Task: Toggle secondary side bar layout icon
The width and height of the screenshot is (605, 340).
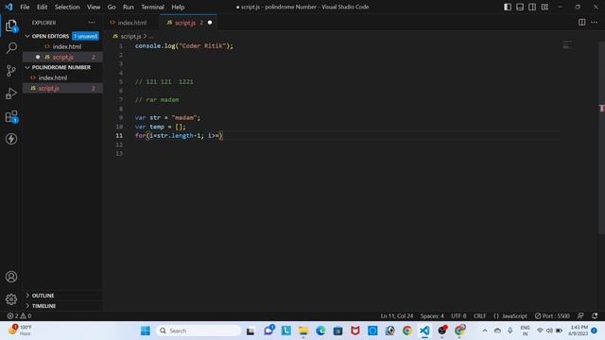Action: pyautogui.click(x=532, y=7)
